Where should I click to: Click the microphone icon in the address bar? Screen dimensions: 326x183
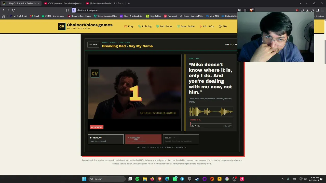[x=74, y=10]
